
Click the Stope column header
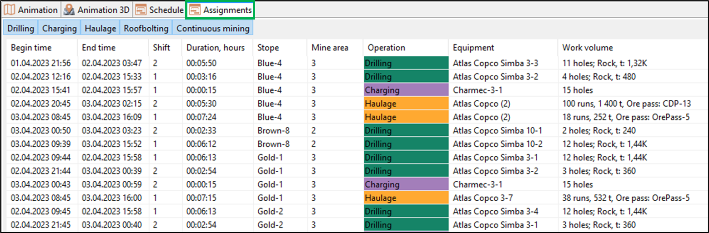(268, 48)
